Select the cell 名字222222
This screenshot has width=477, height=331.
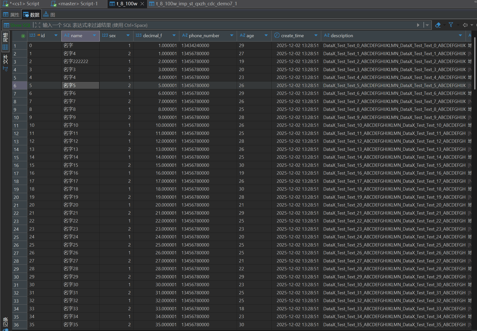pyautogui.click(x=80, y=61)
